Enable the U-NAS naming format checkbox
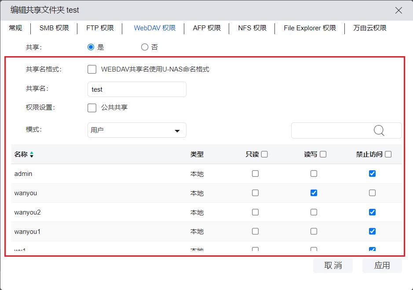This screenshot has height=290, width=413. pos(92,69)
